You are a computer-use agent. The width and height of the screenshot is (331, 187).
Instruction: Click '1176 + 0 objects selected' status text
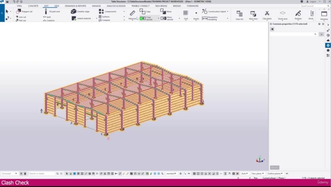tap(313, 178)
